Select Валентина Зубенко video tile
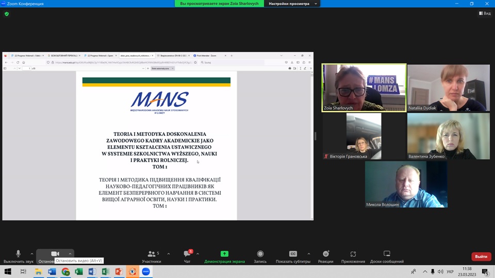 [448, 136]
